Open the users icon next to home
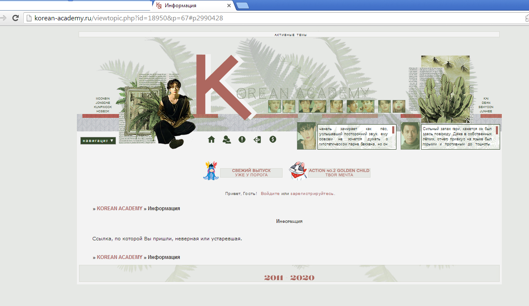529x306 pixels. (x=226, y=139)
